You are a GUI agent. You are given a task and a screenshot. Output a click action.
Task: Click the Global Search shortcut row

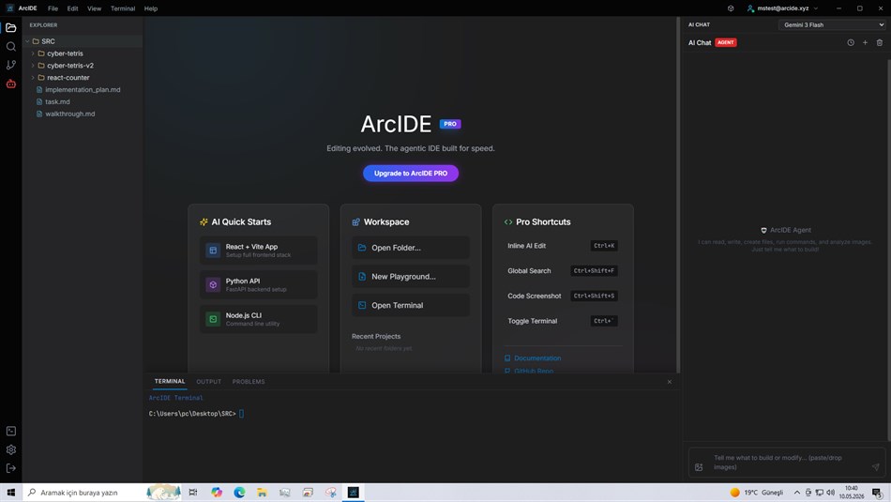click(563, 271)
